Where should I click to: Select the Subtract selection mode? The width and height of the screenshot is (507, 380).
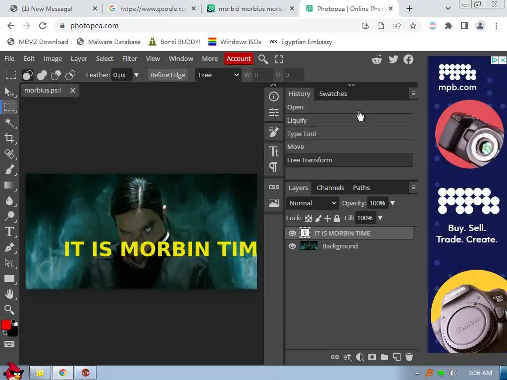(x=56, y=75)
